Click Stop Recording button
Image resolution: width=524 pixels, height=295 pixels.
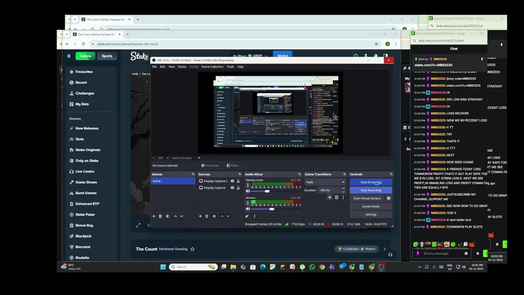[x=371, y=190]
